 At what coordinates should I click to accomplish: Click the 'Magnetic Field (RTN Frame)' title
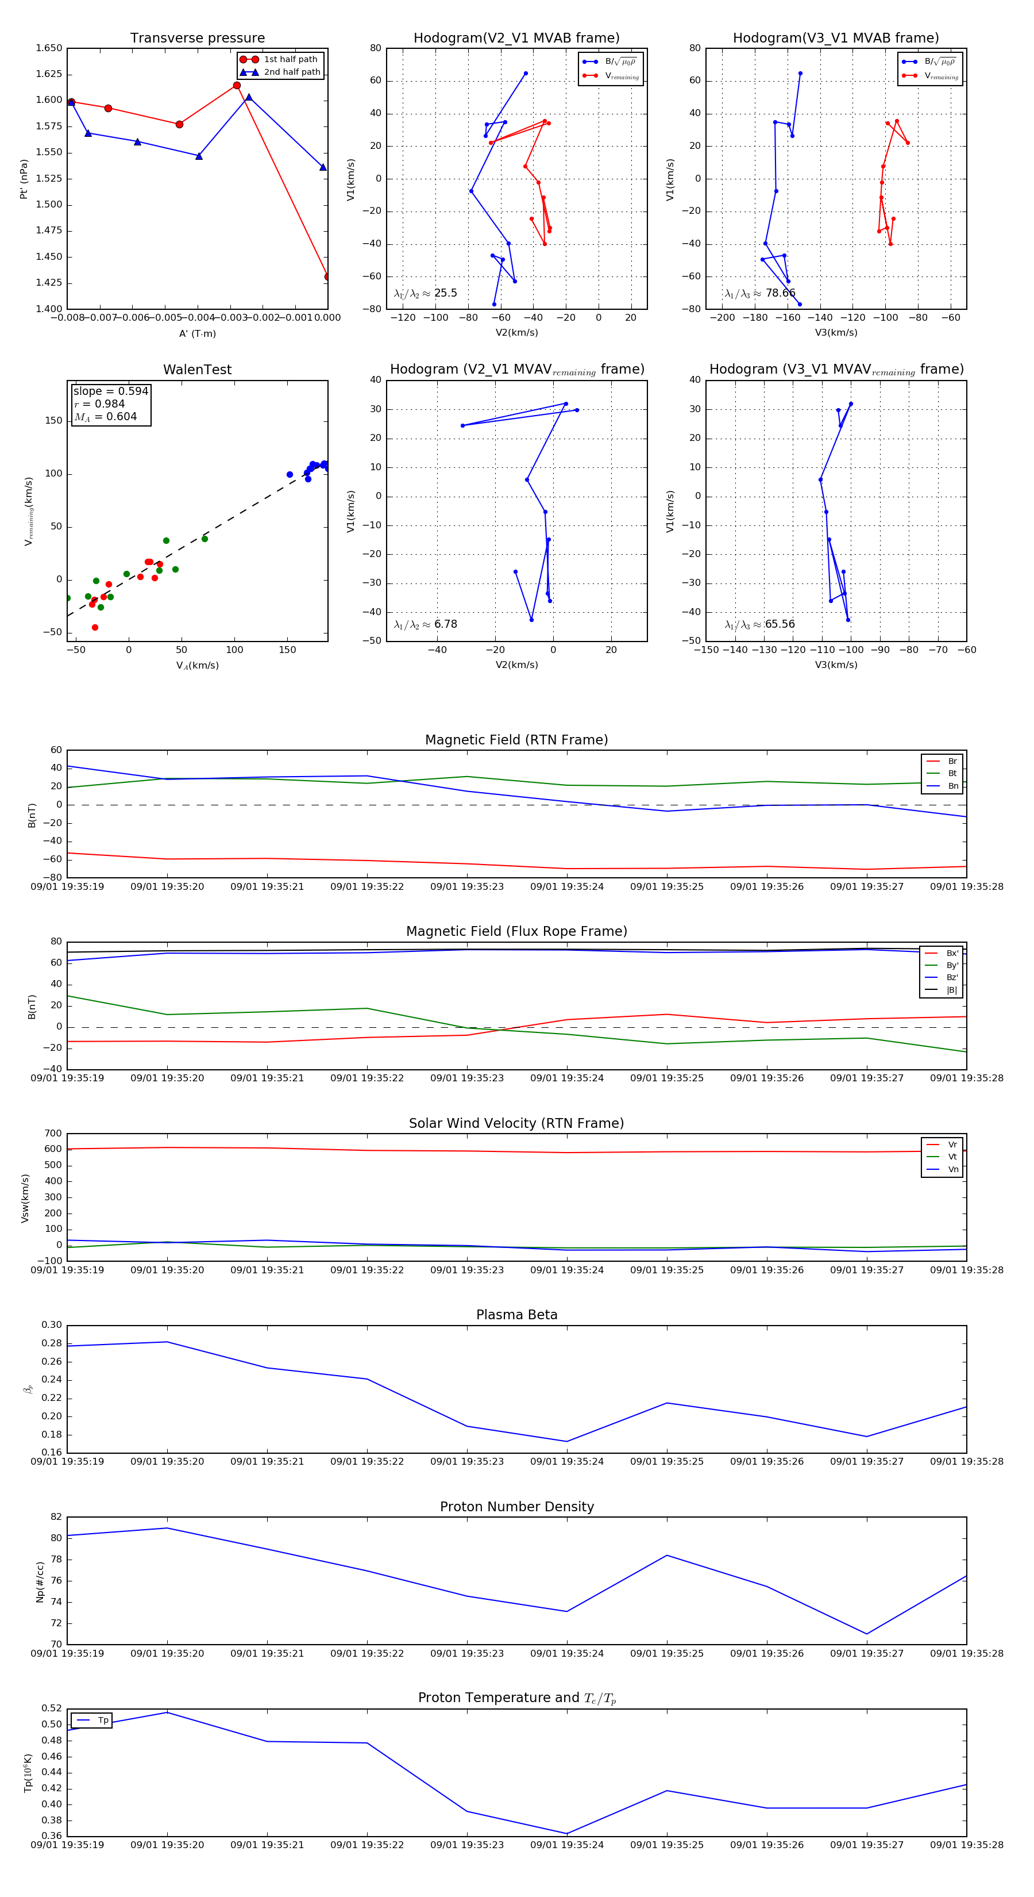[x=516, y=740]
